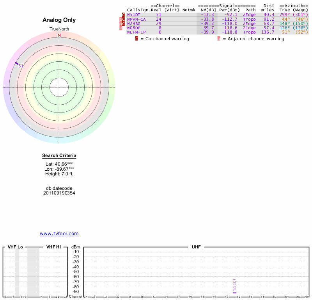
Task: Click the UHF band label in the chart
Action: tap(196, 247)
